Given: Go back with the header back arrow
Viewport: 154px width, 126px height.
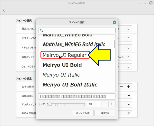Looking at the screenshot, I should 4,10.
